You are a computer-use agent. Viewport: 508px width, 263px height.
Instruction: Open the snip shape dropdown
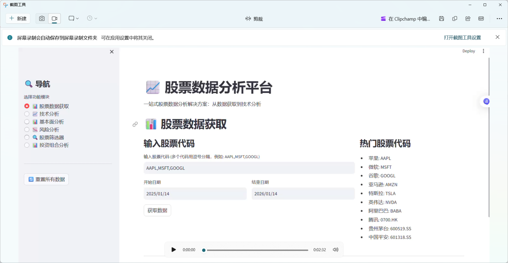pyautogui.click(x=74, y=18)
